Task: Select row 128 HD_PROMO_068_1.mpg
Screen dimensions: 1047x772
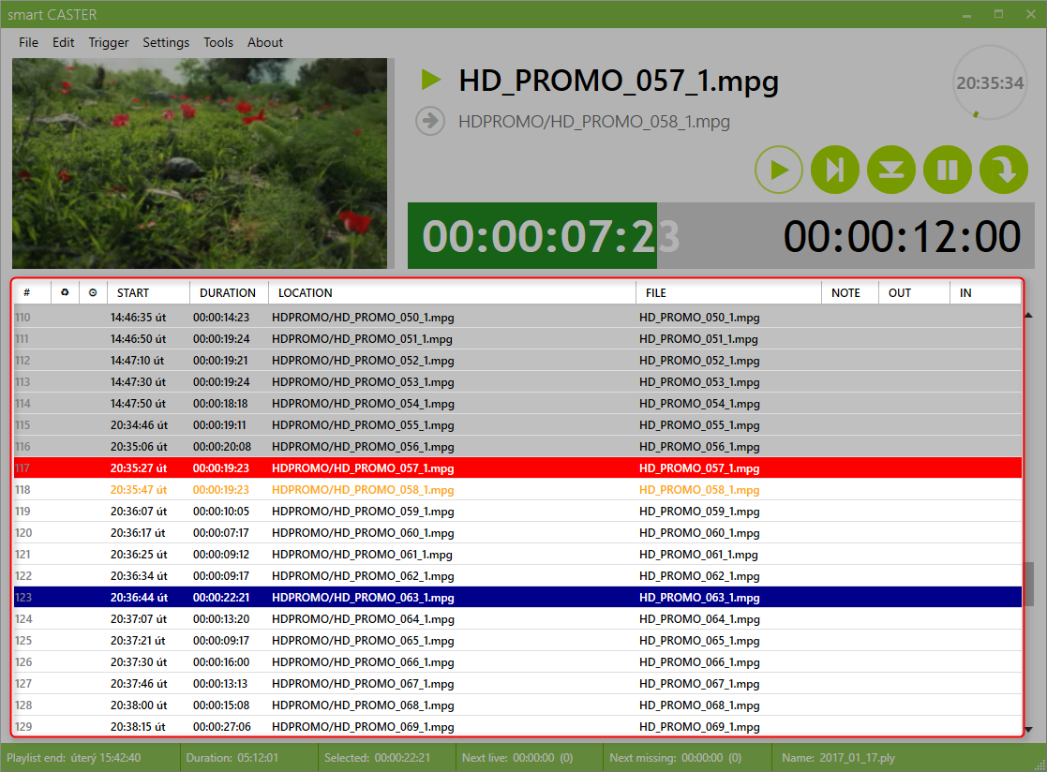Action: [x=517, y=705]
